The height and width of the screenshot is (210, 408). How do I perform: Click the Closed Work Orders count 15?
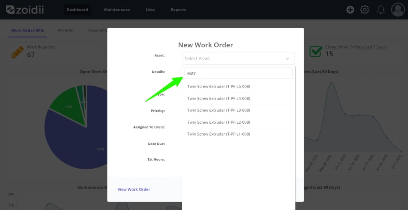[x=329, y=54]
